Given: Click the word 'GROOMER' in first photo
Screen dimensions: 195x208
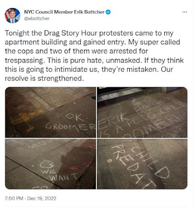Looking at the screenshot, I should [x=70, y=127].
